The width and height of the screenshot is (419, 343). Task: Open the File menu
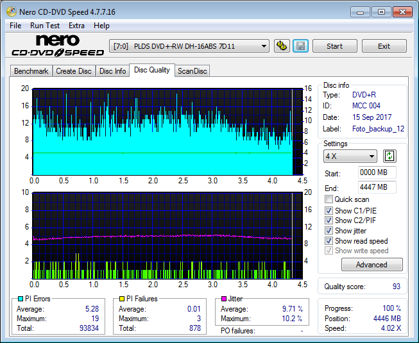[x=15, y=26]
